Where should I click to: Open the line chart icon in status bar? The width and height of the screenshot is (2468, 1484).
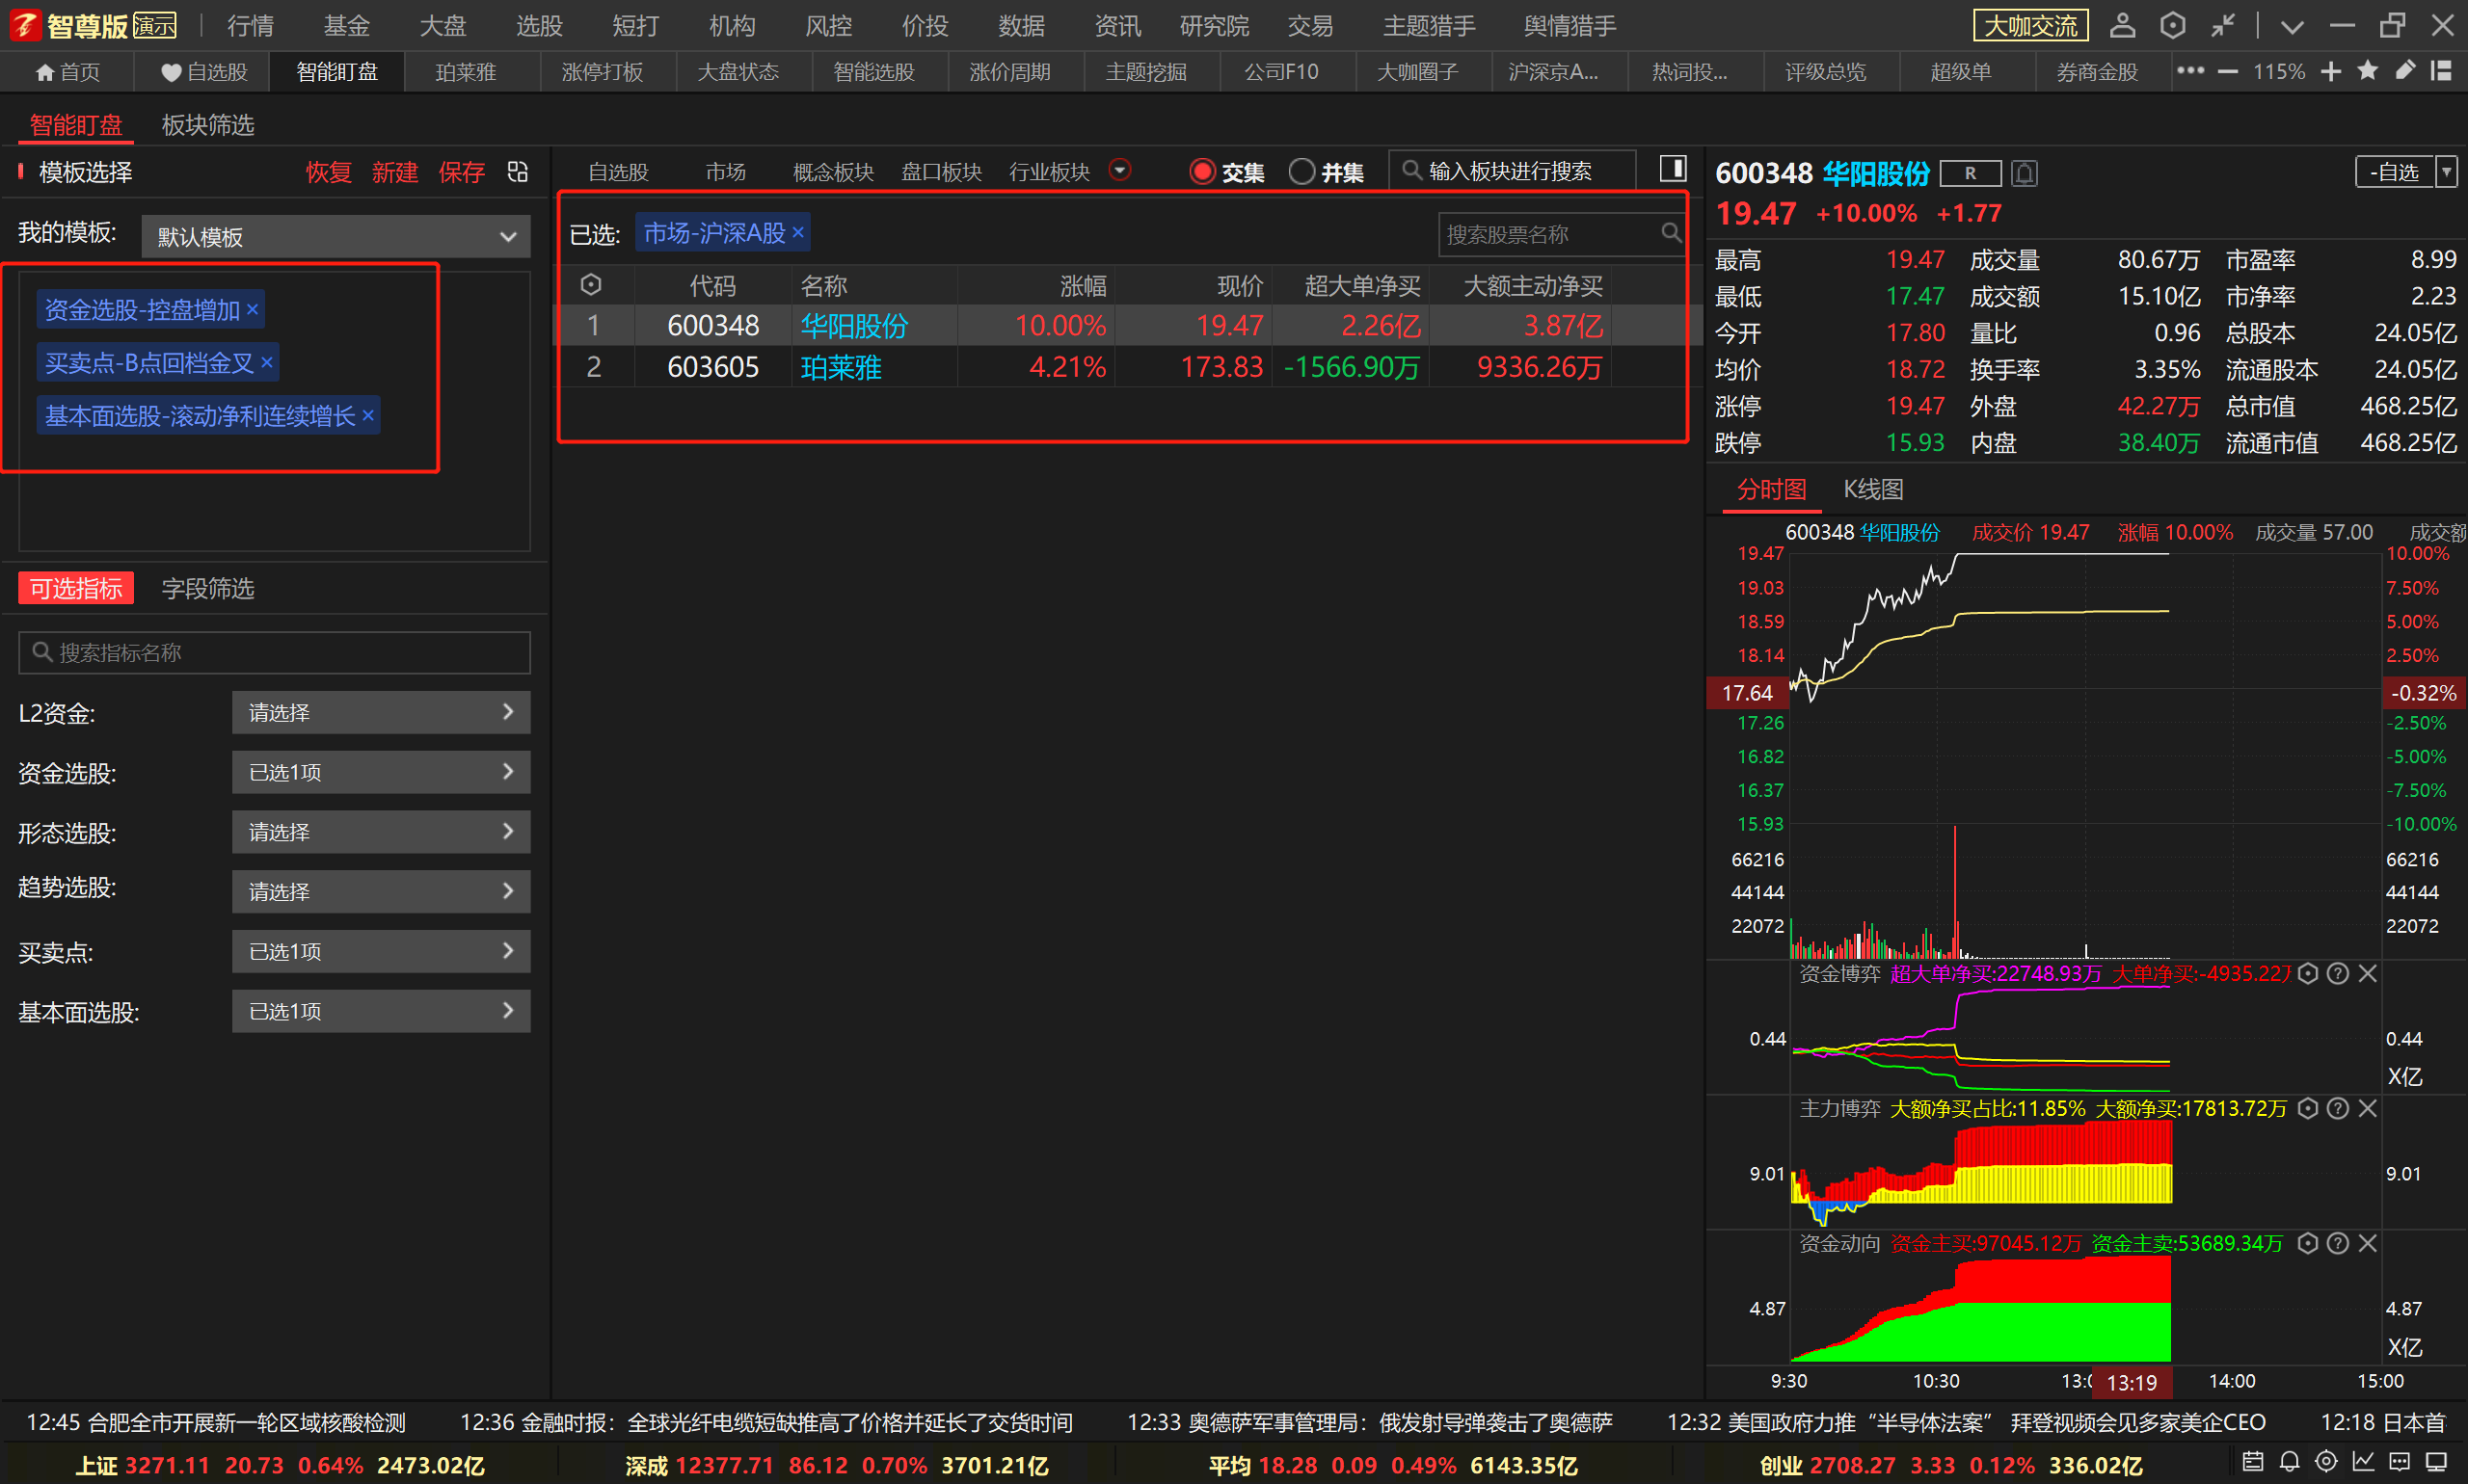(2364, 1462)
